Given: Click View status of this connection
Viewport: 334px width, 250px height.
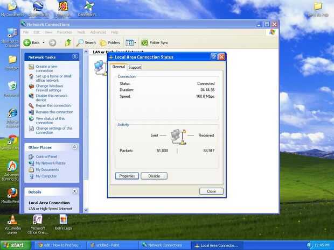Looking at the screenshot, I should tap(50, 120).
